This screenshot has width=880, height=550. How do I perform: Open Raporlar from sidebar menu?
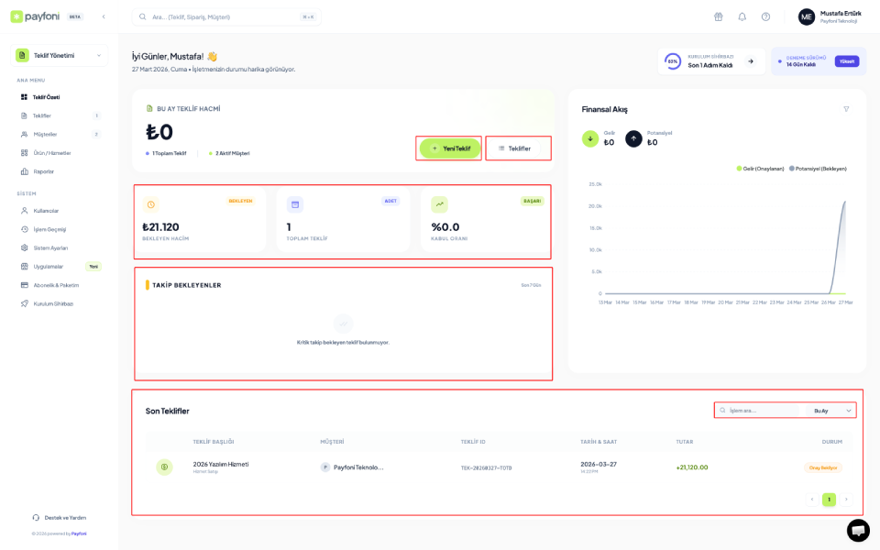pos(43,171)
